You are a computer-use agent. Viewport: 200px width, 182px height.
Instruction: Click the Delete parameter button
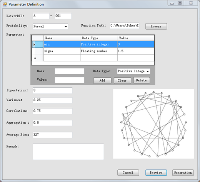click(x=142, y=80)
